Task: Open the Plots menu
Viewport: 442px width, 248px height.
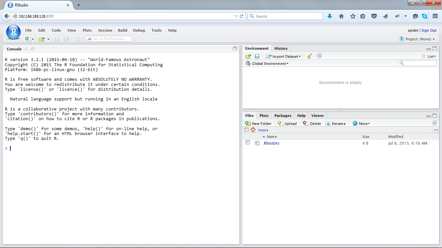Action: pos(87,30)
